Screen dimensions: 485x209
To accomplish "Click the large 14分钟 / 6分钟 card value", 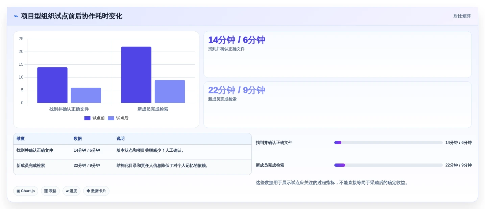I will click(237, 40).
